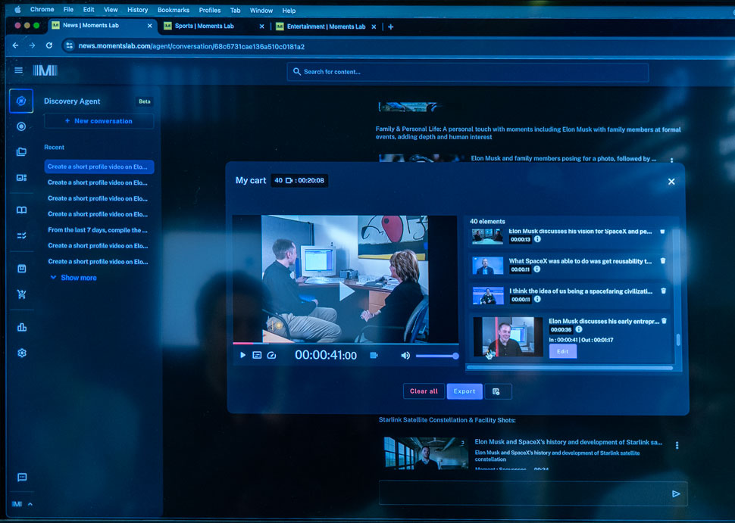The image size is (735, 523).
Task: Switch to the Sports | Moments Lab tab
Action: (x=205, y=26)
